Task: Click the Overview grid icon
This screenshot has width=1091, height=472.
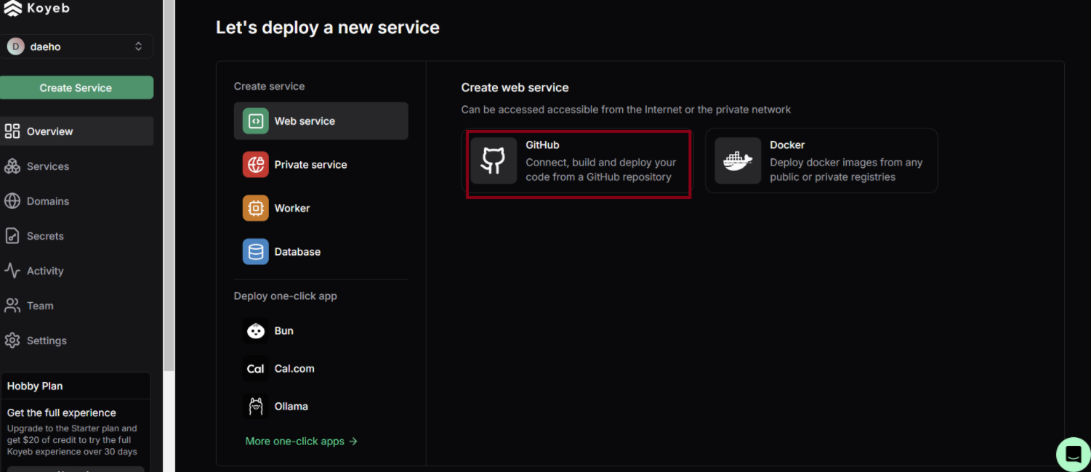Action: pos(12,131)
